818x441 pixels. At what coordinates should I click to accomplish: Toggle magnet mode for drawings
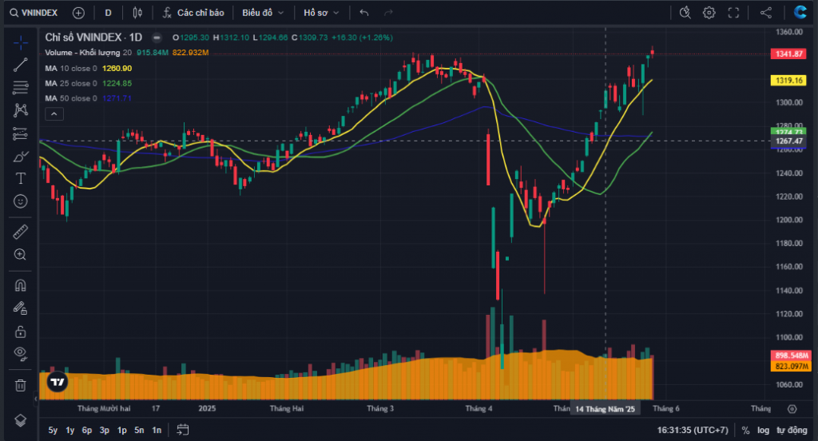coord(20,285)
